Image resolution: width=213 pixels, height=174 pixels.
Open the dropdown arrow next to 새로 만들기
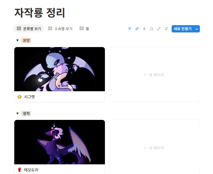click(x=197, y=29)
